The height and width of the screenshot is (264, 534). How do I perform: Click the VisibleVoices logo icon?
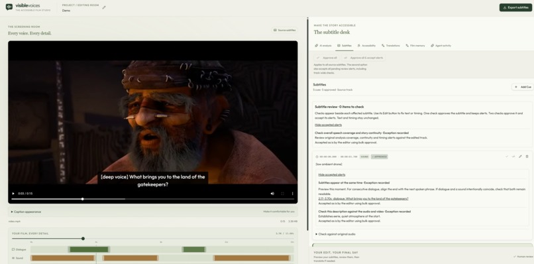(9, 7)
